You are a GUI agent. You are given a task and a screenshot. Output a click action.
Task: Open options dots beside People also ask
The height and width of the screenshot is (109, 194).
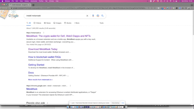point(48,103)
